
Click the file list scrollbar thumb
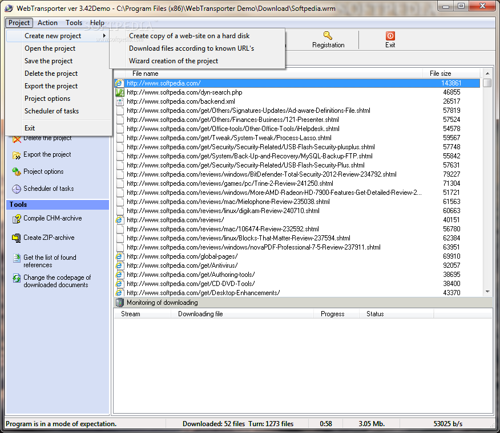tap(487, 83)
